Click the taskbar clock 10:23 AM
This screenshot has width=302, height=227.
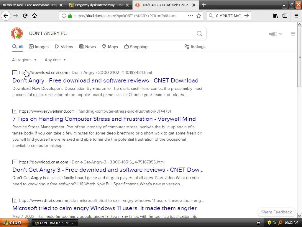point(291,223)
